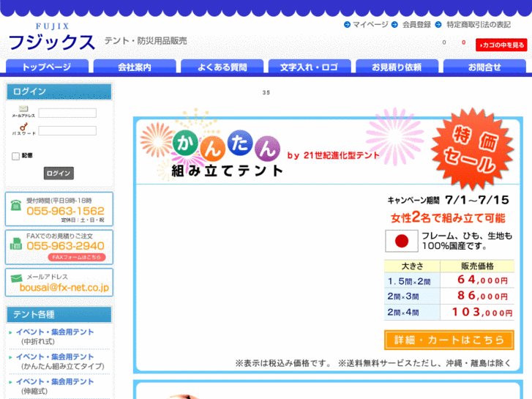Click the キャンペーン期間 7/1～7/15 text
The image size is (532, 399).
coord(448,200)
